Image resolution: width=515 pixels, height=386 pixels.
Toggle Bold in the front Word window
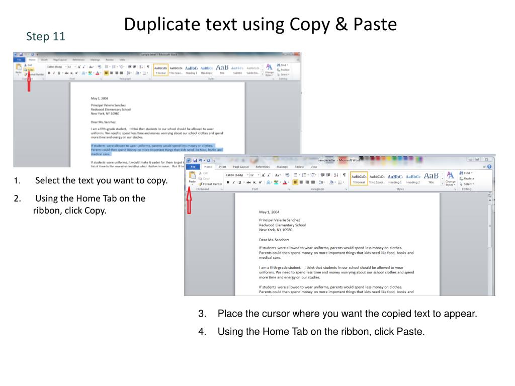coord(228,182)
